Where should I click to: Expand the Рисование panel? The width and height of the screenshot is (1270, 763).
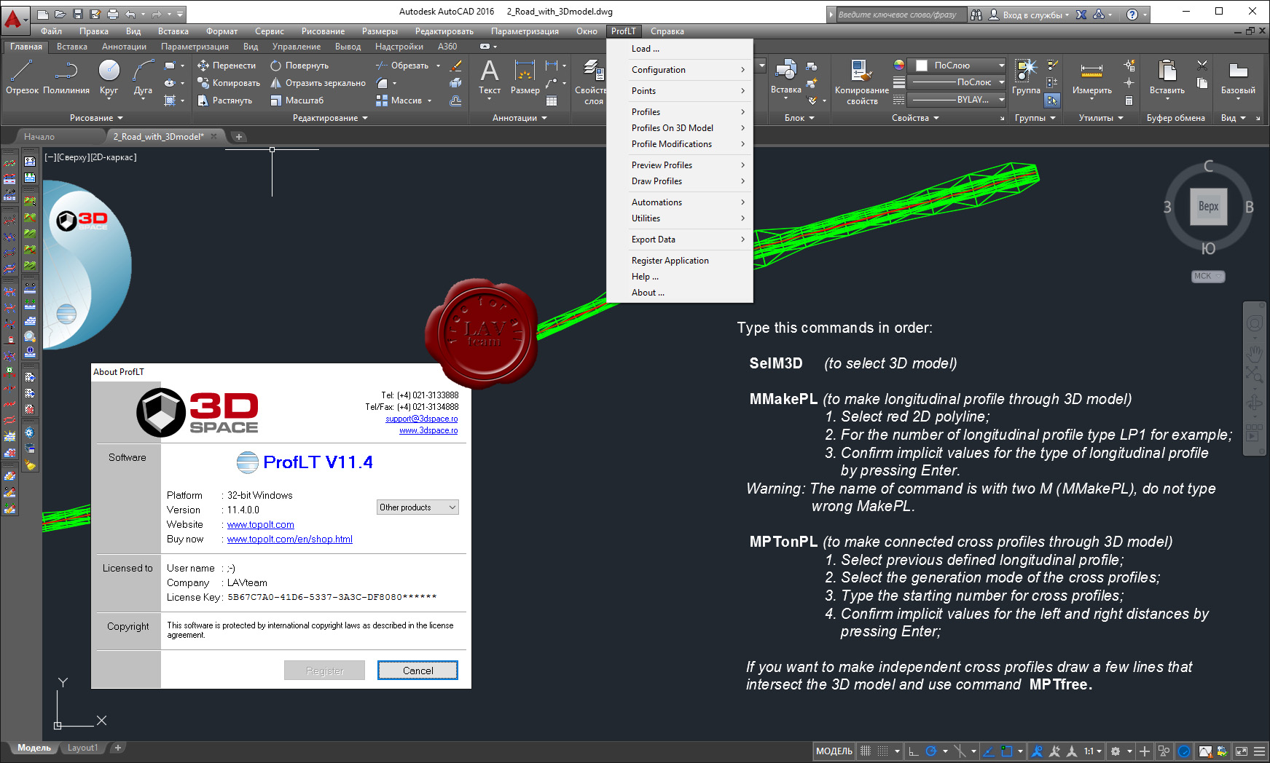click(96, 118)
